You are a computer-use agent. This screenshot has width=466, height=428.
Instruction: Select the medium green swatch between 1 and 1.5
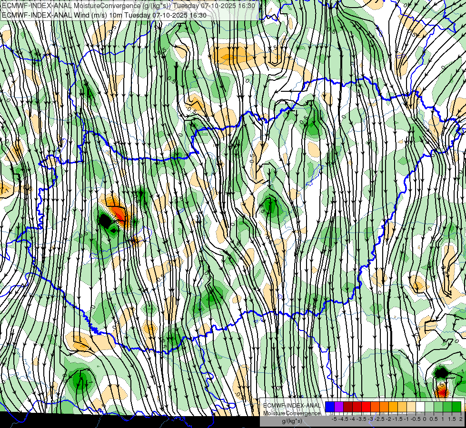[447, 407]
